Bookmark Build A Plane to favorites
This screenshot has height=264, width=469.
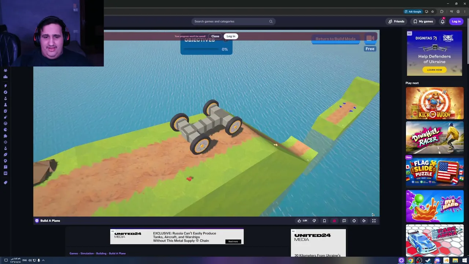point(324,221)
